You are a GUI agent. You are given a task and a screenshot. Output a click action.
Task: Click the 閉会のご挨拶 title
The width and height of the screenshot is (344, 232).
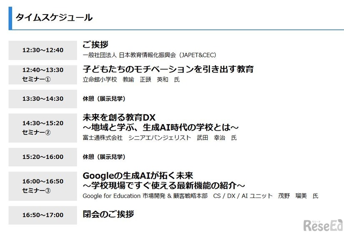[108, 214]
